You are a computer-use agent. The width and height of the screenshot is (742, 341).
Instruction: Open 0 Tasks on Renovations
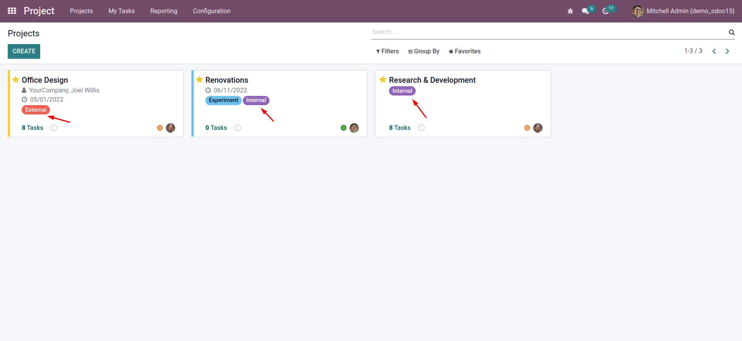pyautogui.click(x=216, y=128)
